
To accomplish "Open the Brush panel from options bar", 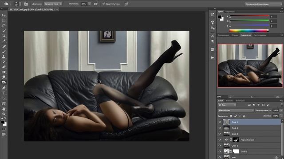I will 26,4.
